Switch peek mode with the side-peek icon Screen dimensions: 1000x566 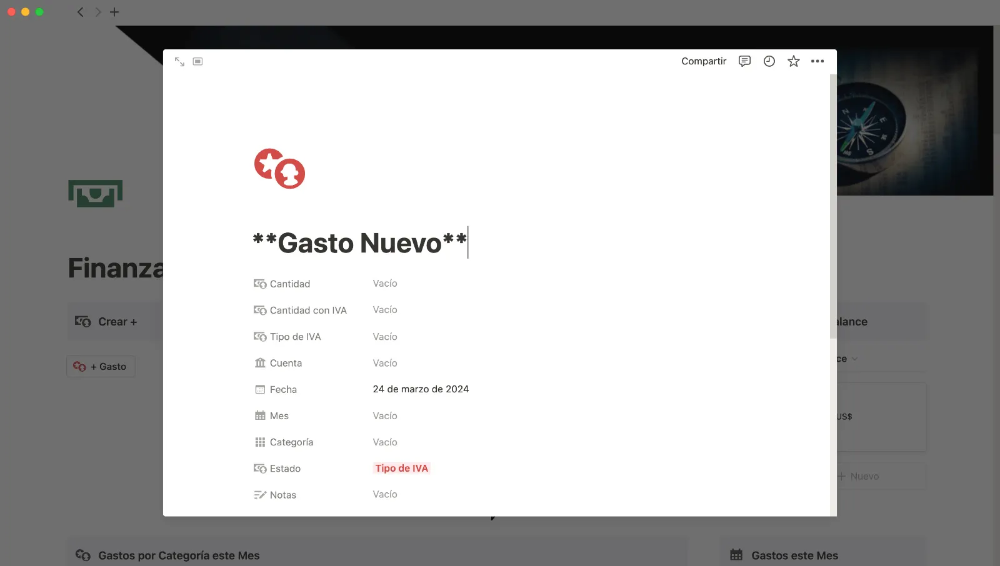pyautogui.click(x=197, y=61)
